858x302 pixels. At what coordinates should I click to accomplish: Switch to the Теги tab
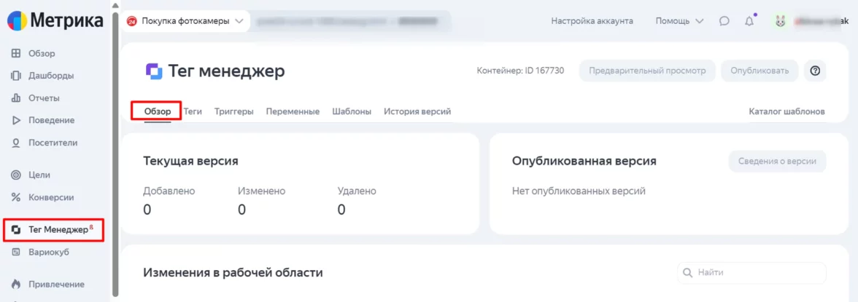(x=193, y=111)
